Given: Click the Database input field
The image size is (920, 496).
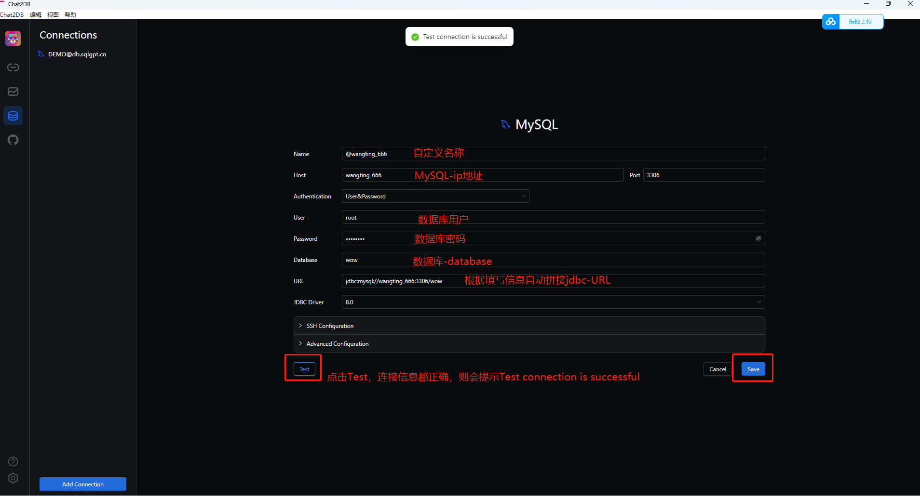Looking at the screenshot, I should pyautogui.click(x=553, y=260).
